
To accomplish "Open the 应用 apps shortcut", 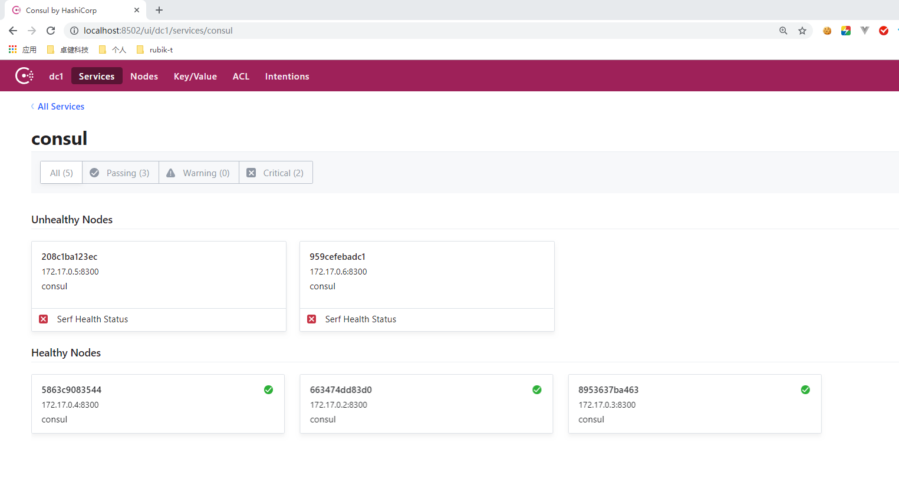I will [22, 49].
